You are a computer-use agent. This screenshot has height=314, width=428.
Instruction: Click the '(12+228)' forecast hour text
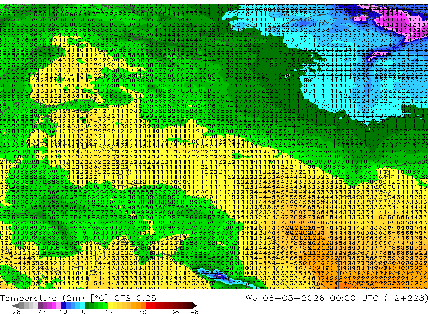click(406, 298)
